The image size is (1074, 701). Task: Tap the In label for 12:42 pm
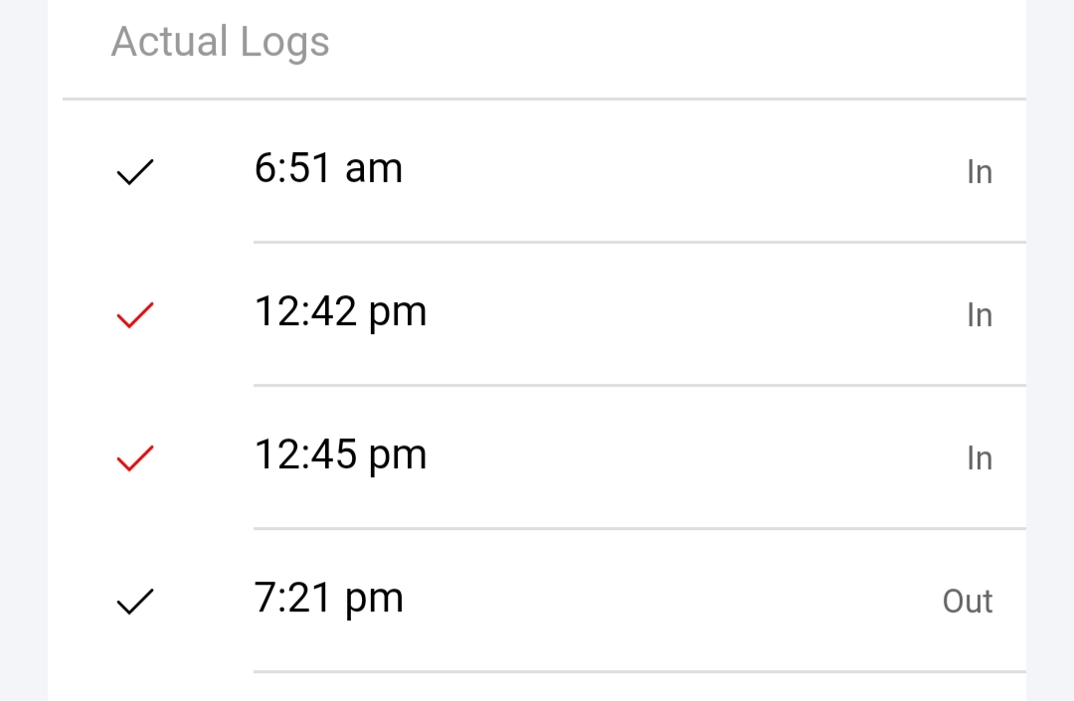(x=980, y=316)
